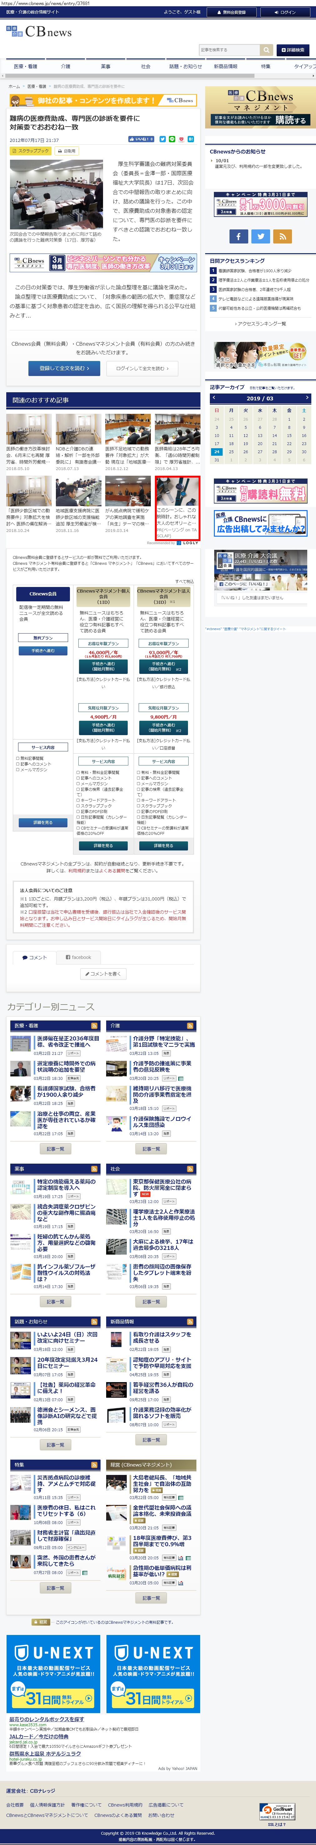Click the CBnews logo in header

click(x=39, y=32)
